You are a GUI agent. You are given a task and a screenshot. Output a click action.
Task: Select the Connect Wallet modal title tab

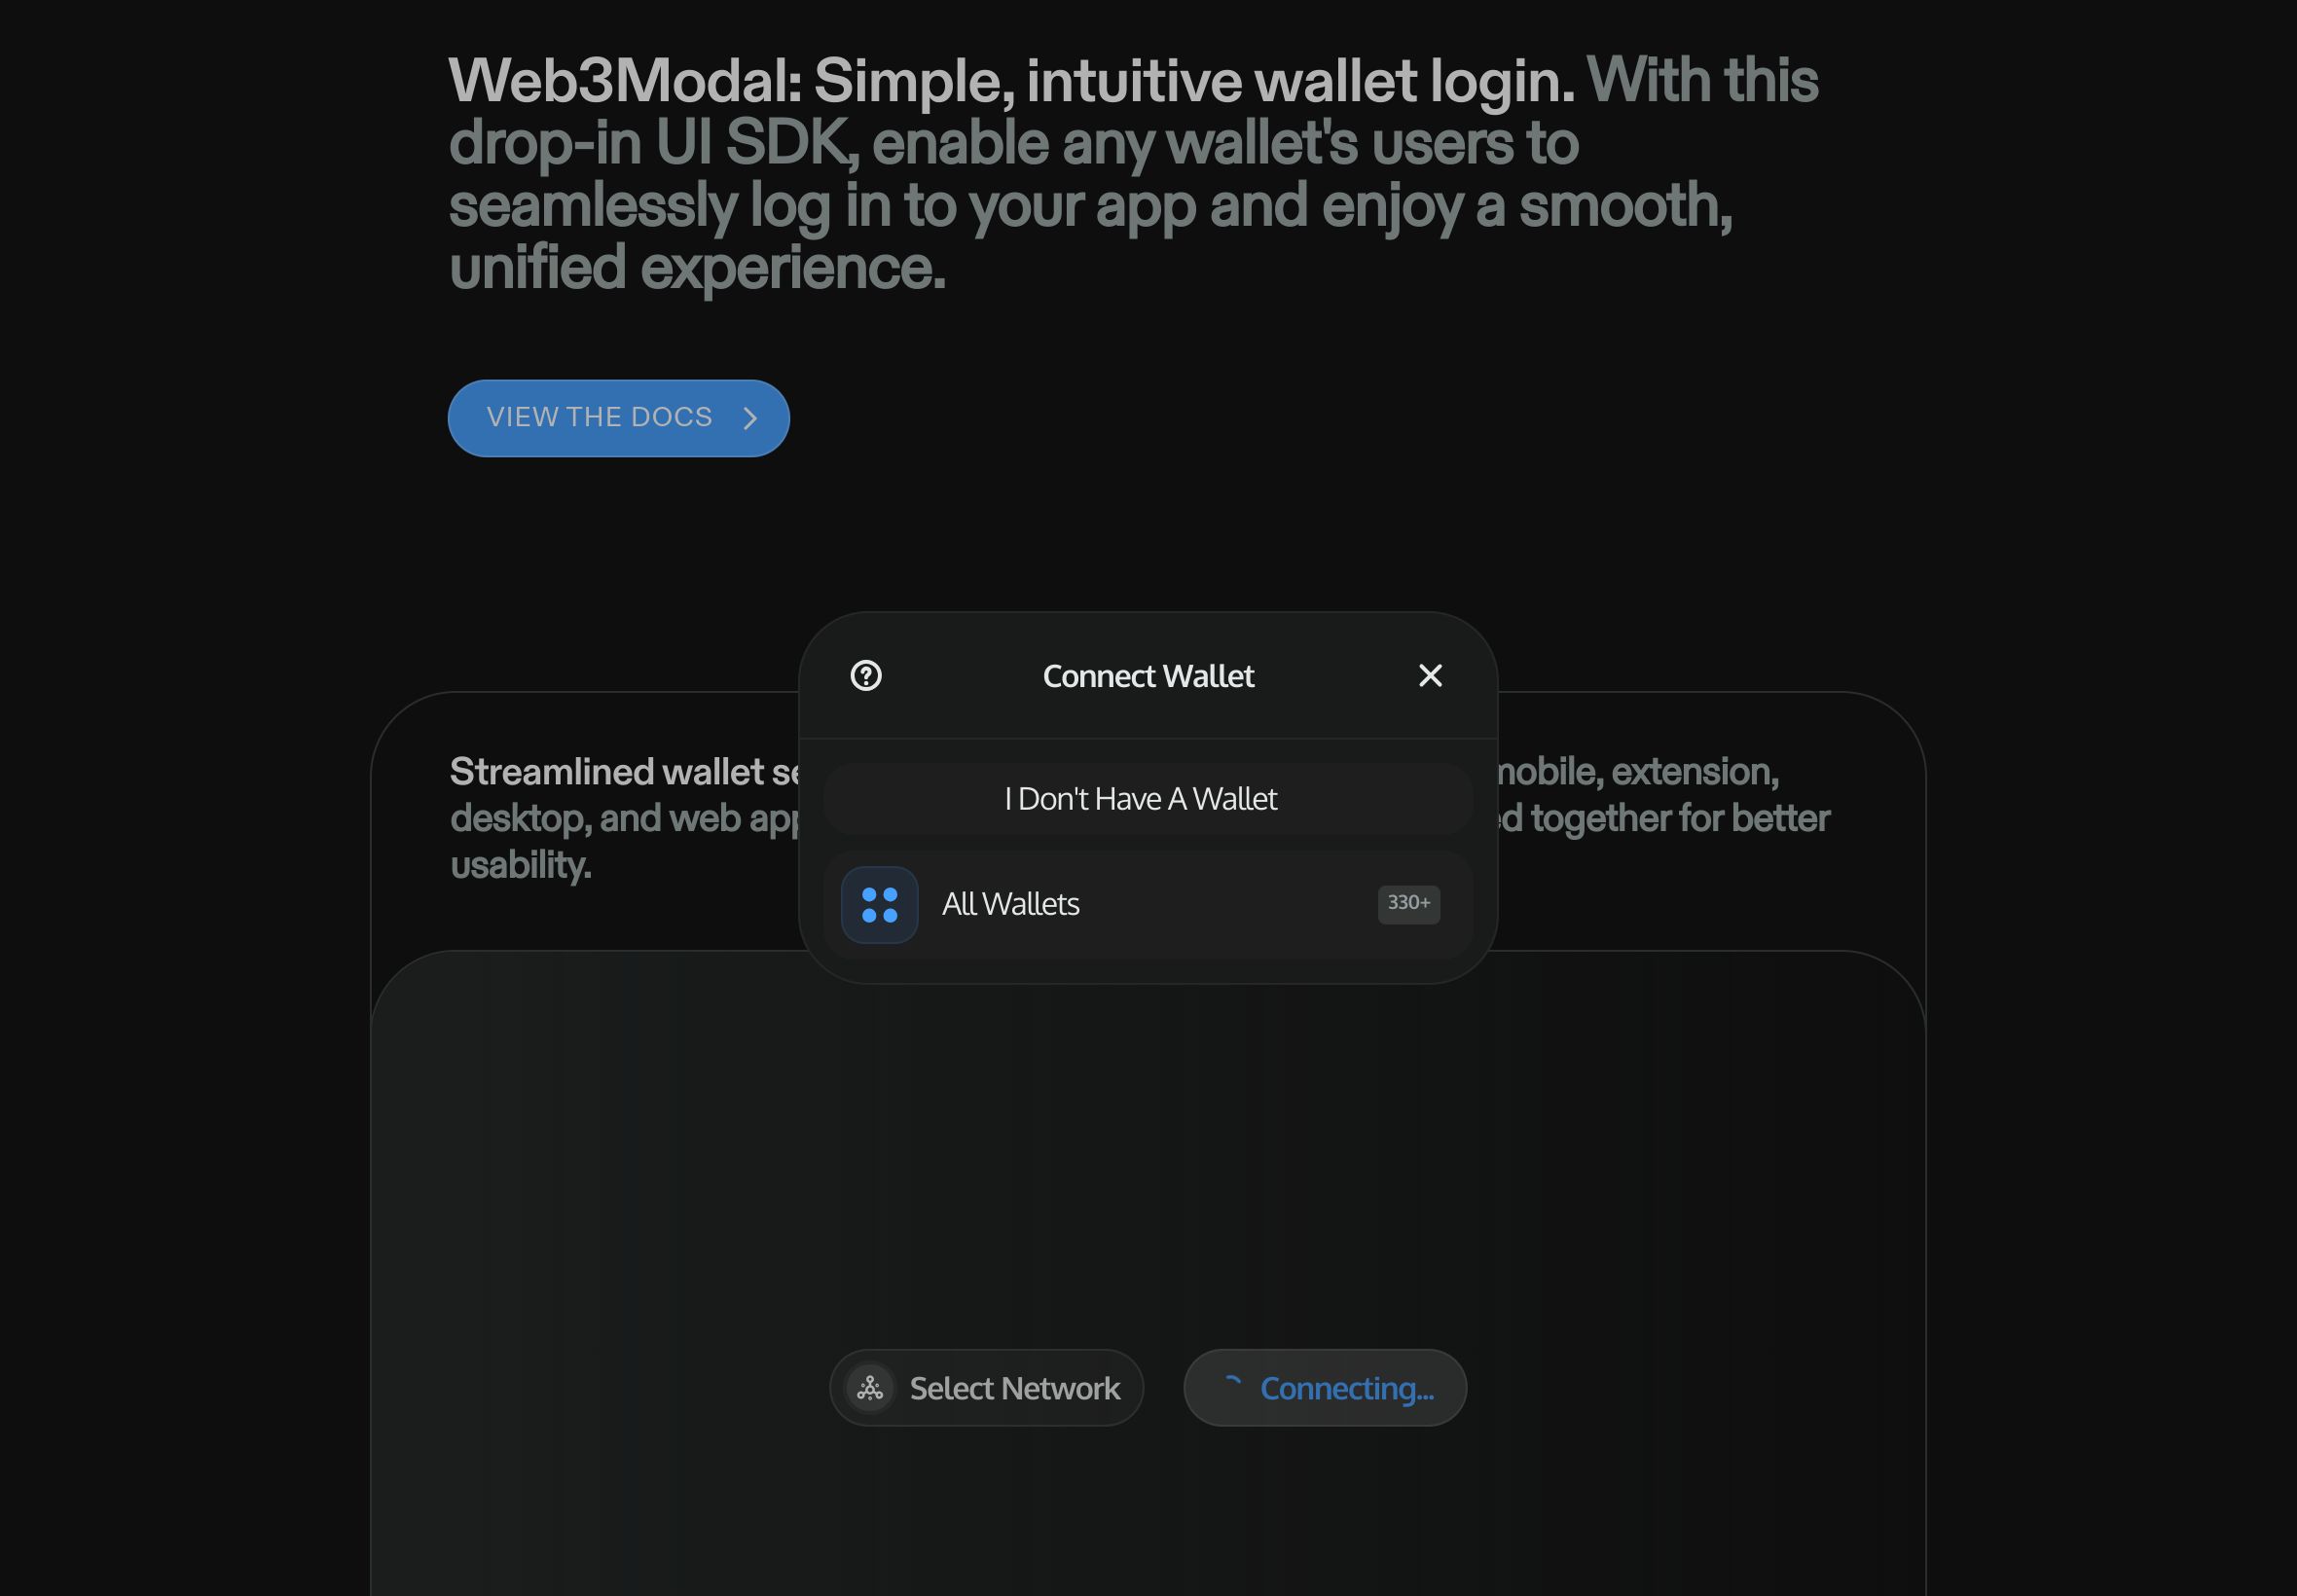(1148, 675)
